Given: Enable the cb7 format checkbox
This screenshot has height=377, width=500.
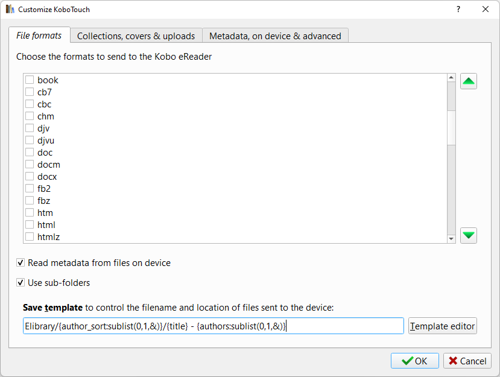Looking at the screenshot, I should [x=30, y=92].
